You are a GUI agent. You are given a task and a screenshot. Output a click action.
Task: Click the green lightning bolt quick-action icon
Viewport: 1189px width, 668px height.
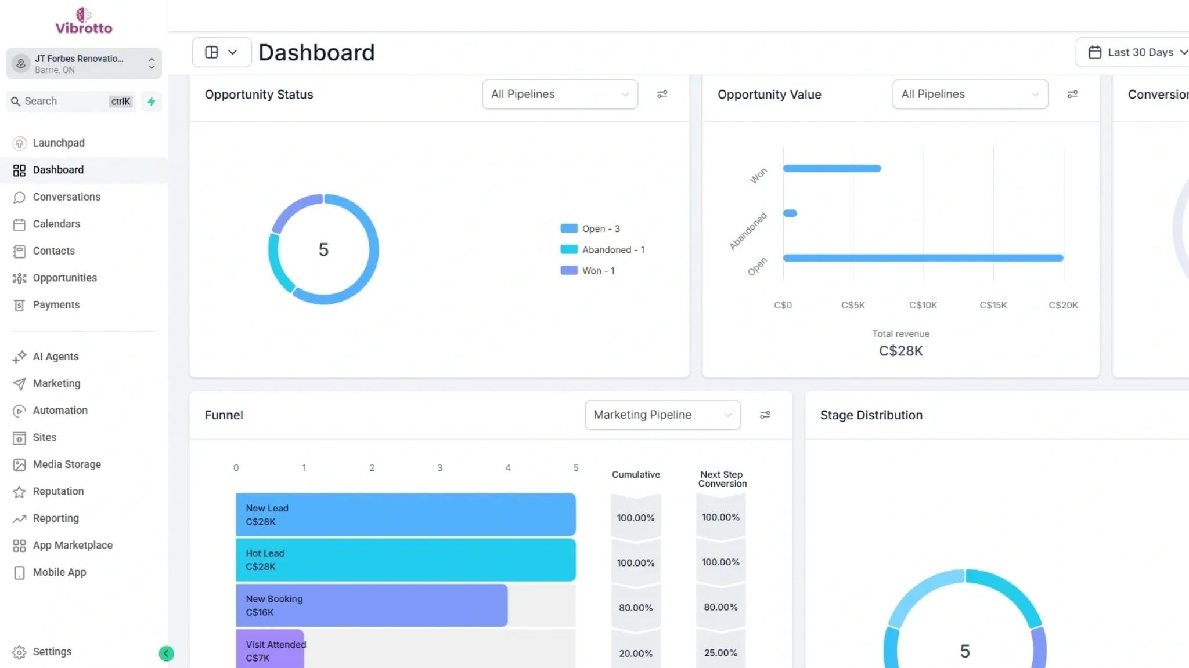[152, 101]
